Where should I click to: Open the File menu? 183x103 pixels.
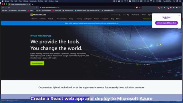click(12, 1)
